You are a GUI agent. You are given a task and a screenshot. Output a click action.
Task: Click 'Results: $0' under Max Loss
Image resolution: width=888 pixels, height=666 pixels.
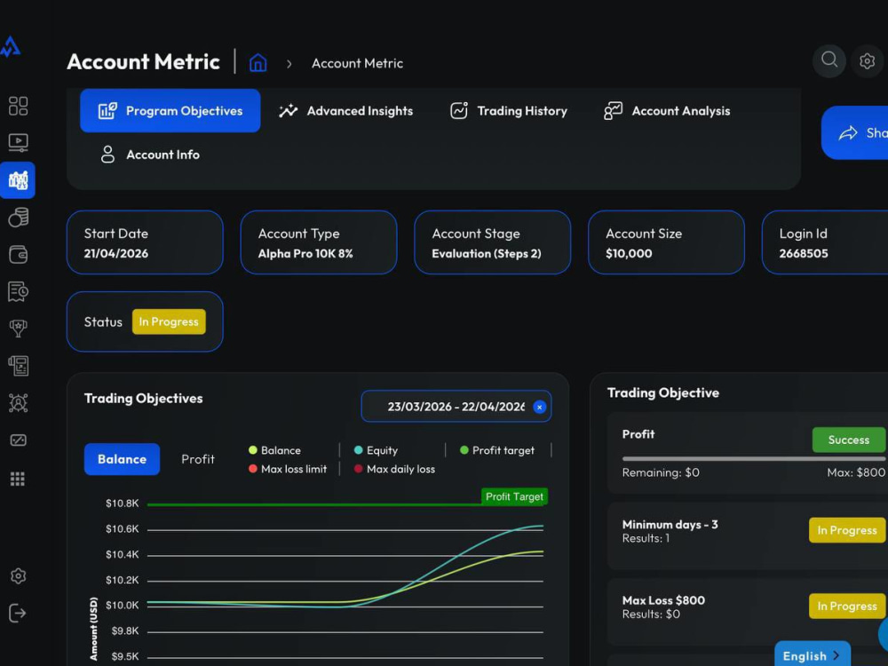point(651,614)
